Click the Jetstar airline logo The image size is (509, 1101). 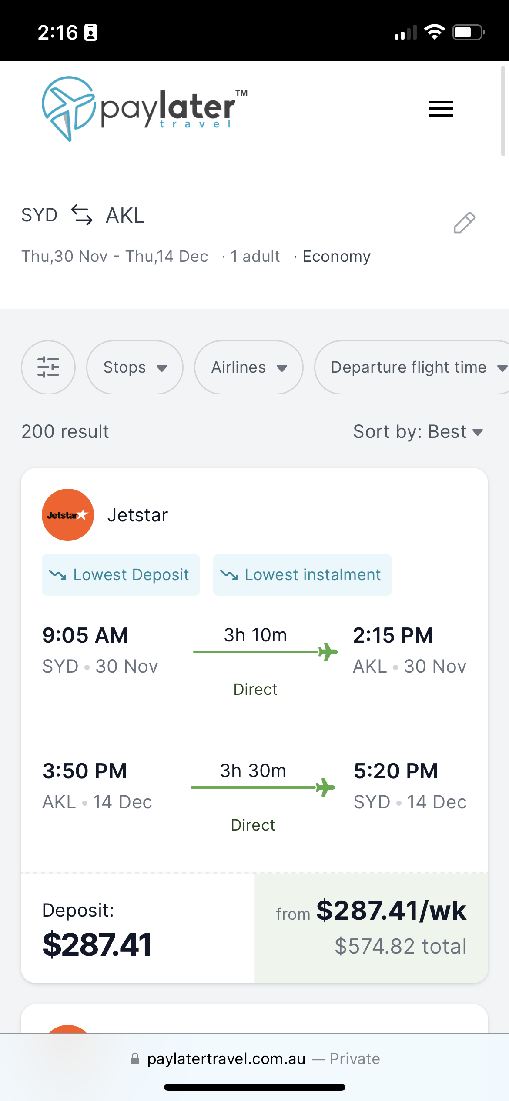click(x=68, y=515)
